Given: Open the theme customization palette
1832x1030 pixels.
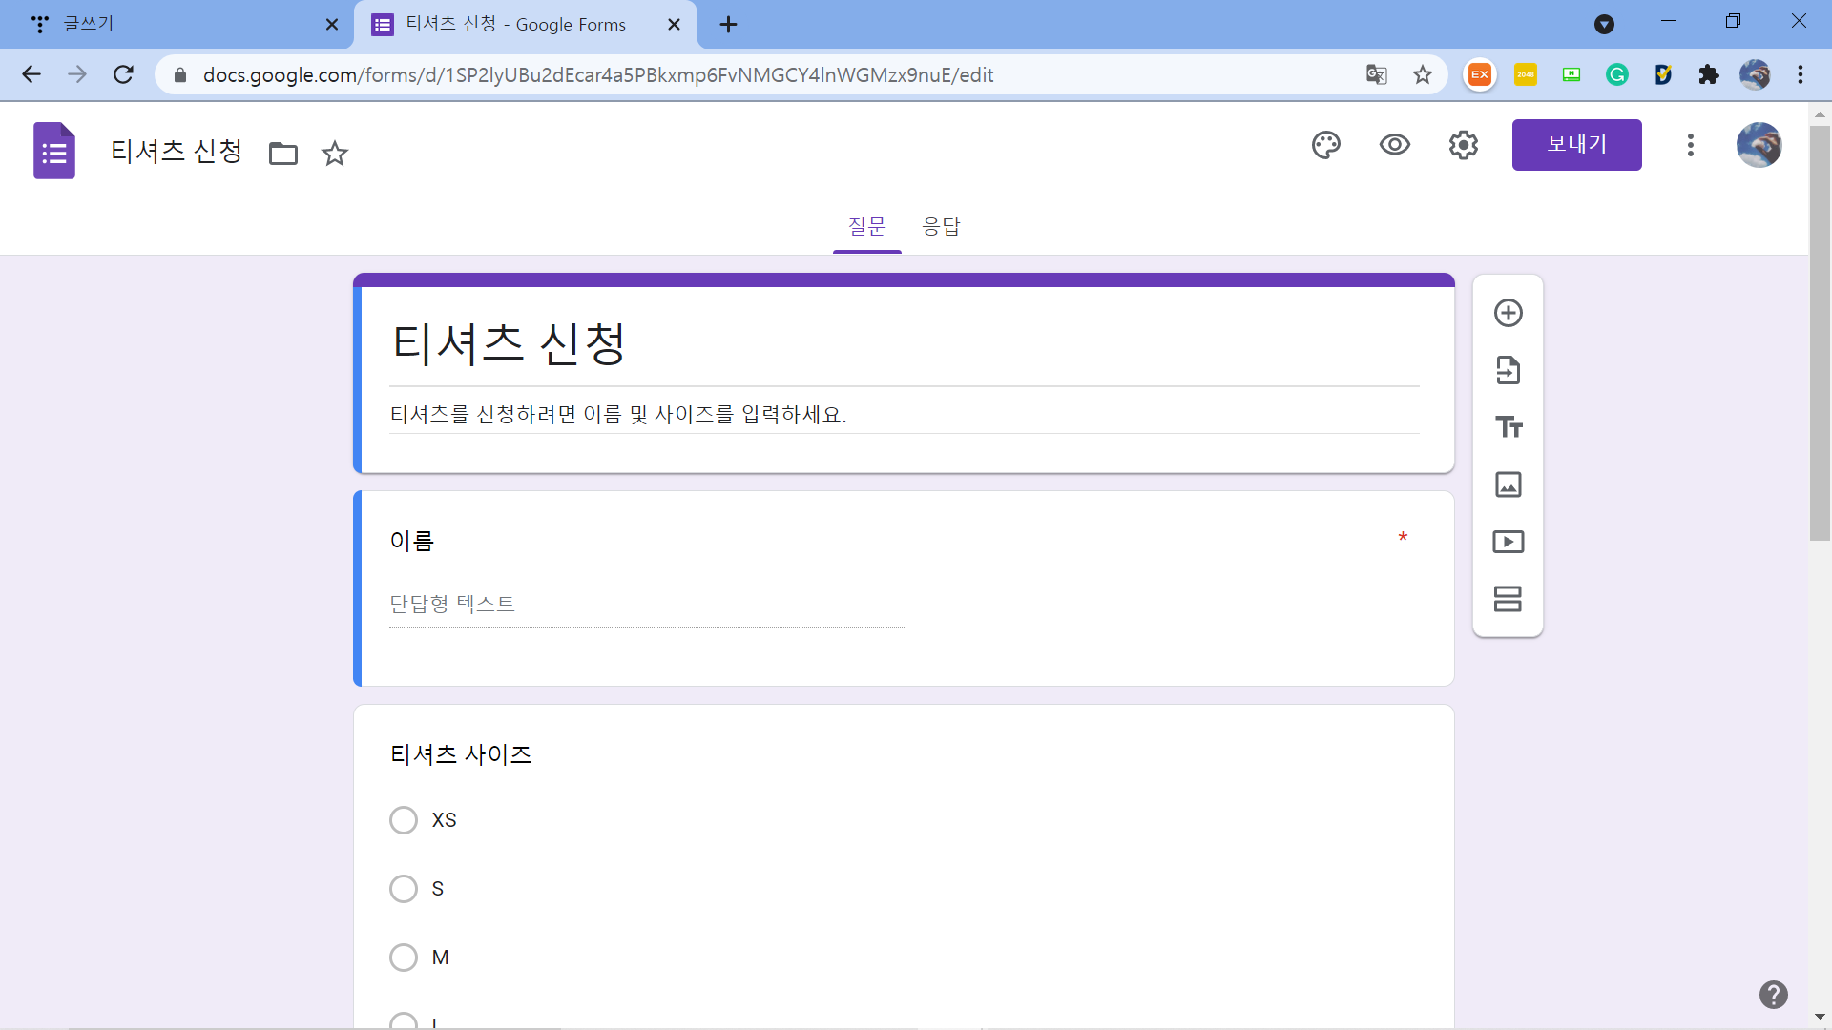Looking at the screenshot, I should click(1325, 145).
